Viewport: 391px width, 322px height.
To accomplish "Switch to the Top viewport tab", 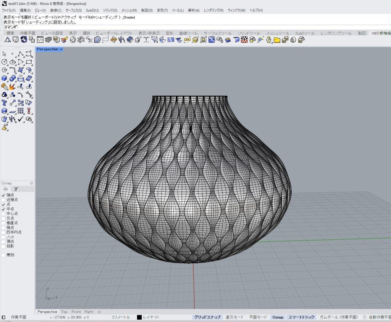I will tap(64, 312).
